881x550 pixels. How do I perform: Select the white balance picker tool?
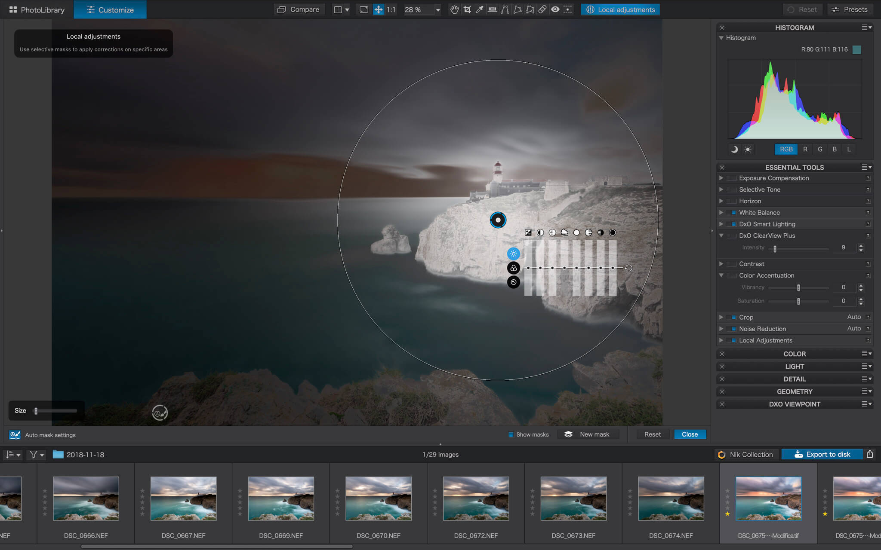(x=480, y=9)
